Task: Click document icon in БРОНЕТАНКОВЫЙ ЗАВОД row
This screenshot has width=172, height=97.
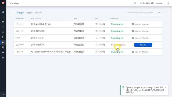Action: coord(133,52)
